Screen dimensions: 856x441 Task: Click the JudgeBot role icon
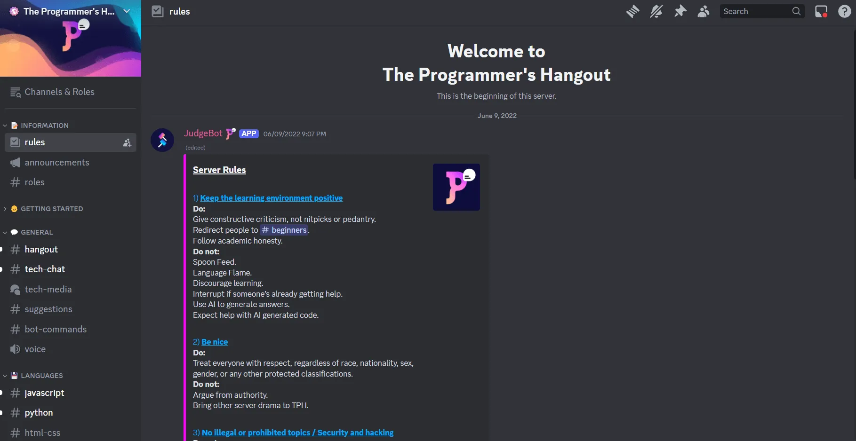231,134
